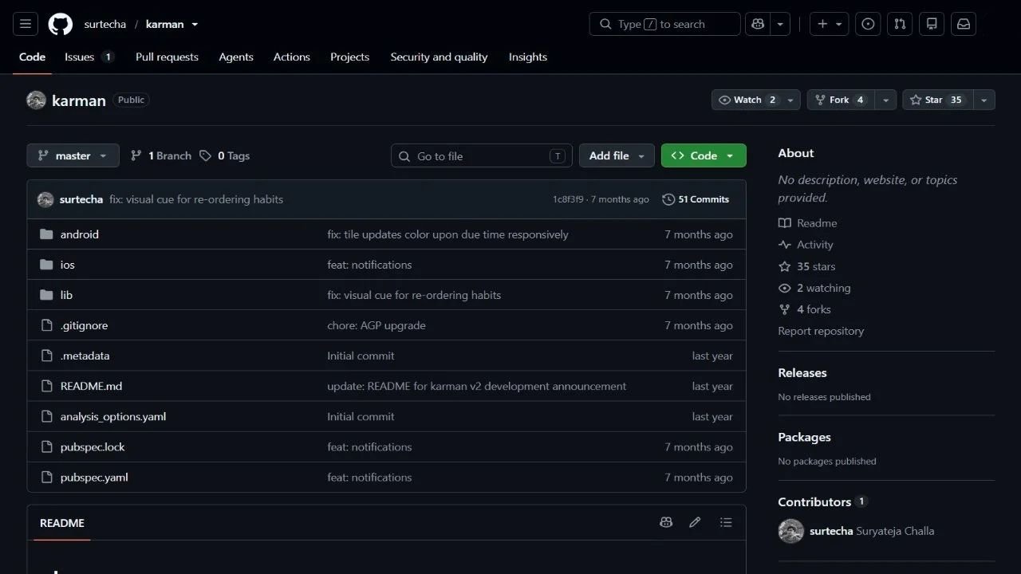
Task: Switch to the Actions tab
Action: [x=292, y=57]
